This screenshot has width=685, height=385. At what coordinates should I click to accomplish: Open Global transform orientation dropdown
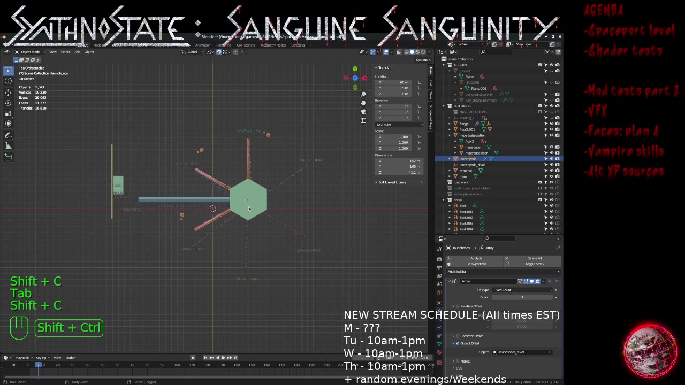pos(192,52)
